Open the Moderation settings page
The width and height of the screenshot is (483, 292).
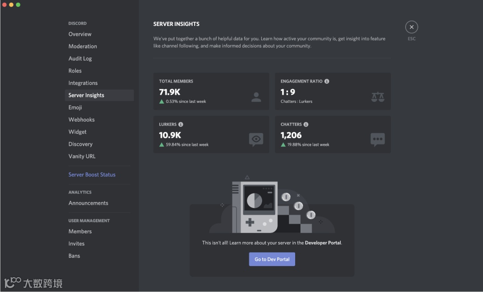[x=83, y=46]
